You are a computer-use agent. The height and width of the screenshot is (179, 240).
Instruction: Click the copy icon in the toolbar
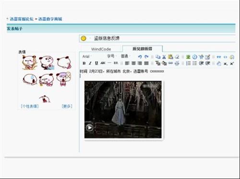click(158, 56)
